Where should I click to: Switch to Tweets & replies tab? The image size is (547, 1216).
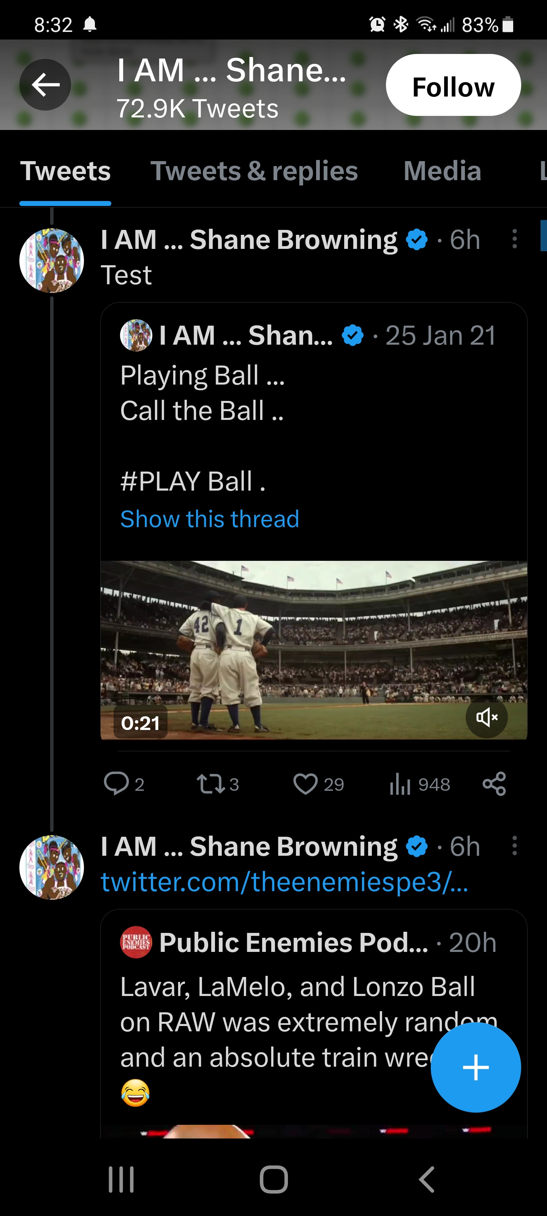(254, 171)
